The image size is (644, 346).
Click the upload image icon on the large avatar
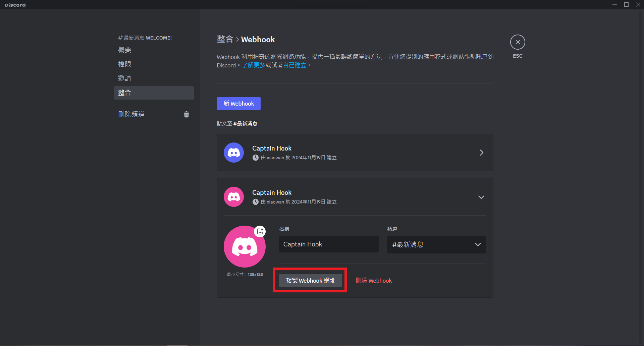point(260,231)
